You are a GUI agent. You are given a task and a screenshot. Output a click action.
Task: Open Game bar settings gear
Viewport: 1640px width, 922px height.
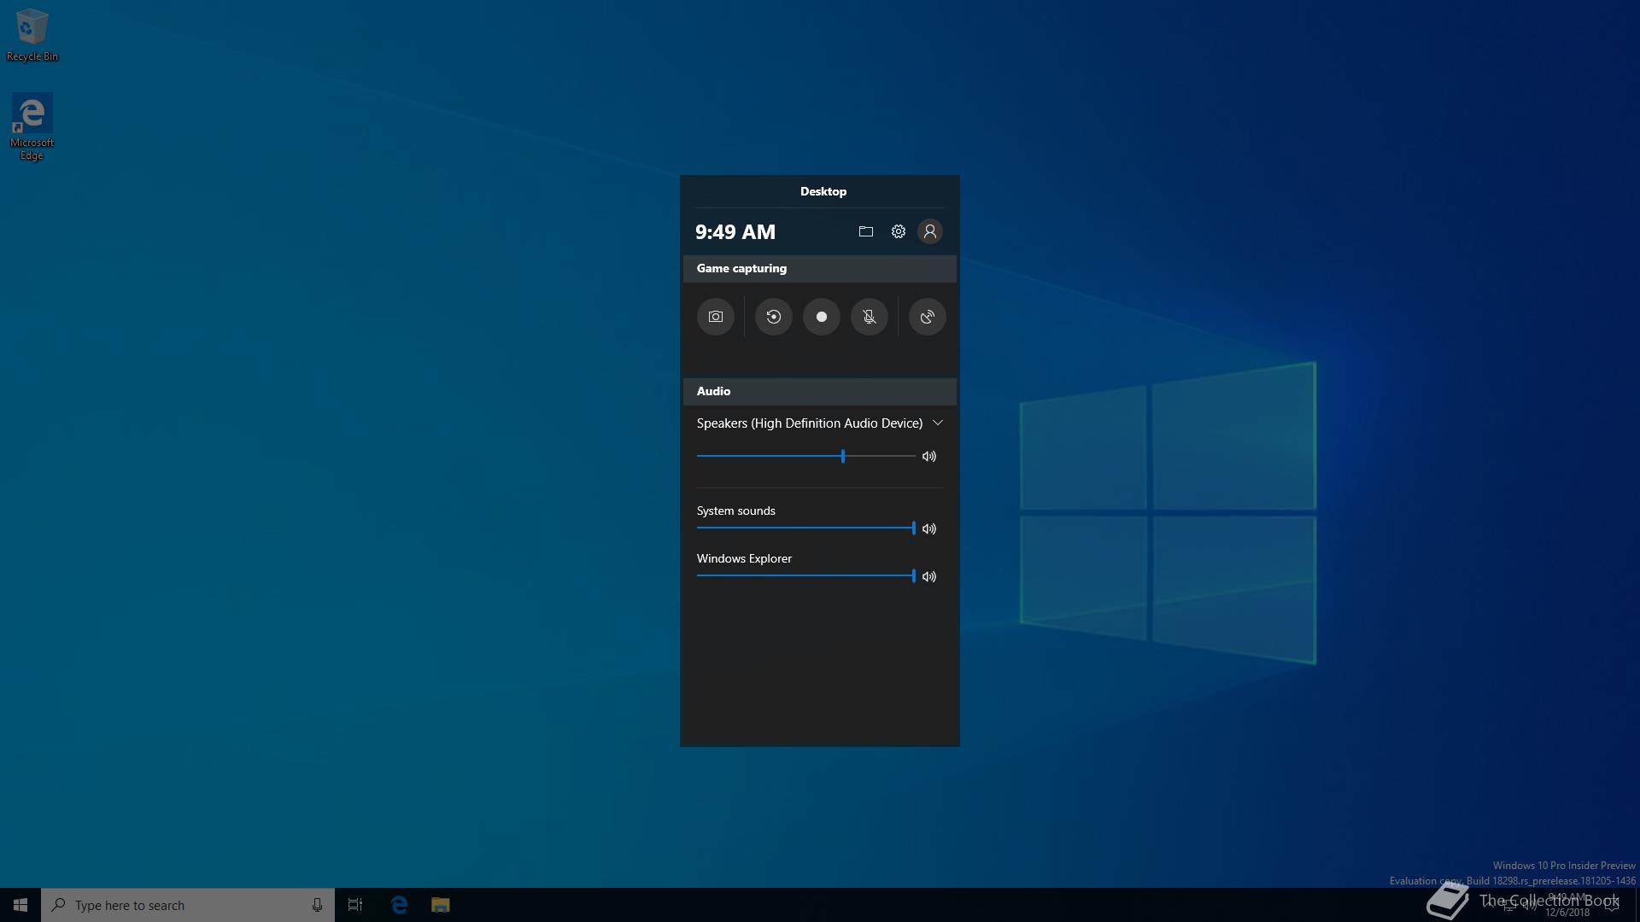pyautogui.click(x=898, y=231)
